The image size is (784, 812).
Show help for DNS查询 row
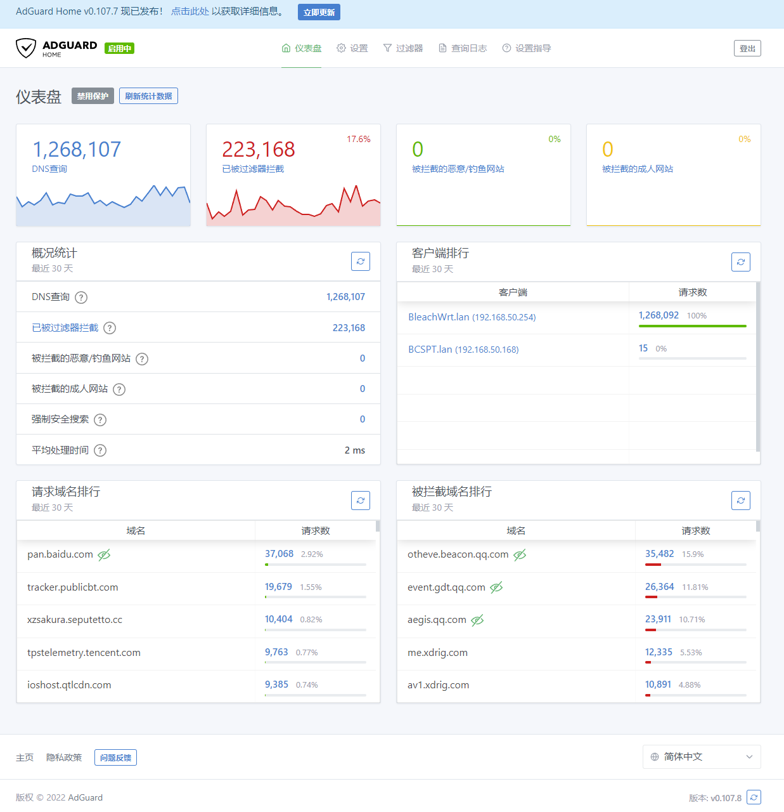pos(81,298)
